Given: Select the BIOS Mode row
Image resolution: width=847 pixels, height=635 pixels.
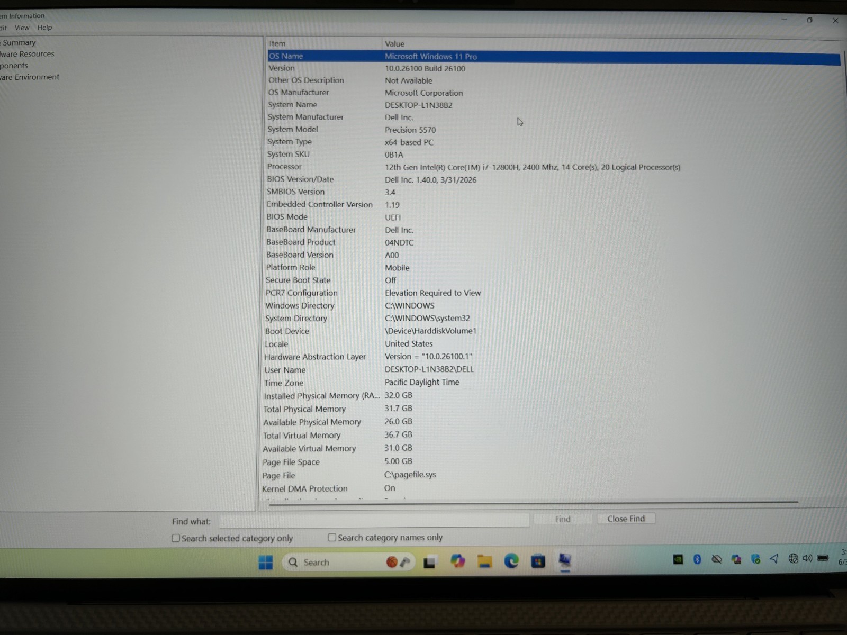Looking at the screenshot, I should pyautogui.click(x=554, y=217).
